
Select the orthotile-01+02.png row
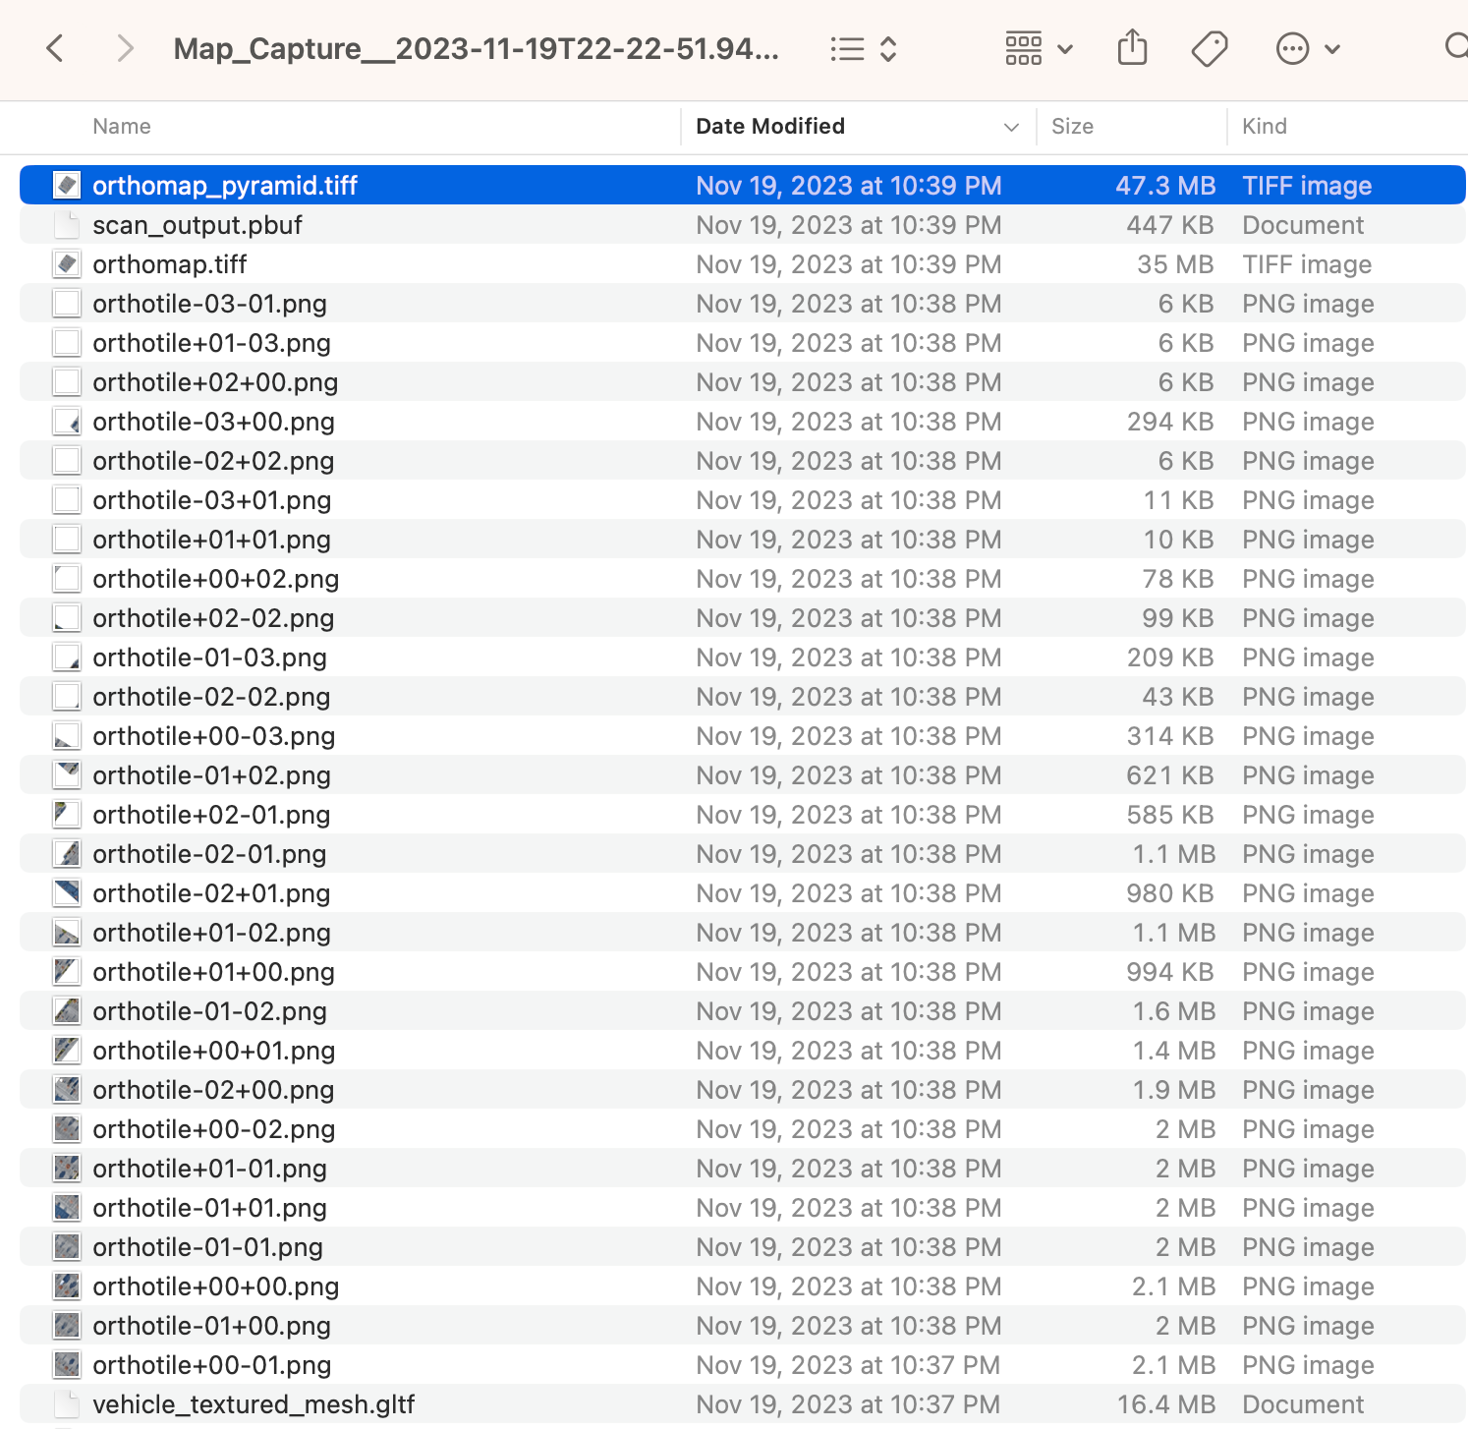pos(743,774)
